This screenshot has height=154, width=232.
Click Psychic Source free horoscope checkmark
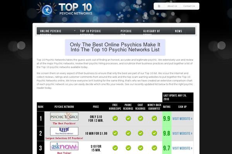point(115,118)
